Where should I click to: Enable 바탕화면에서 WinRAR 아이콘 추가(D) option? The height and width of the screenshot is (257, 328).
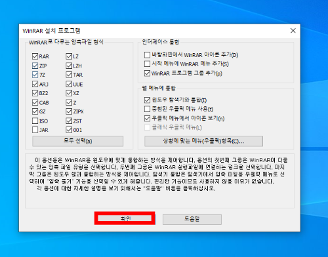[x=147, y=54]
